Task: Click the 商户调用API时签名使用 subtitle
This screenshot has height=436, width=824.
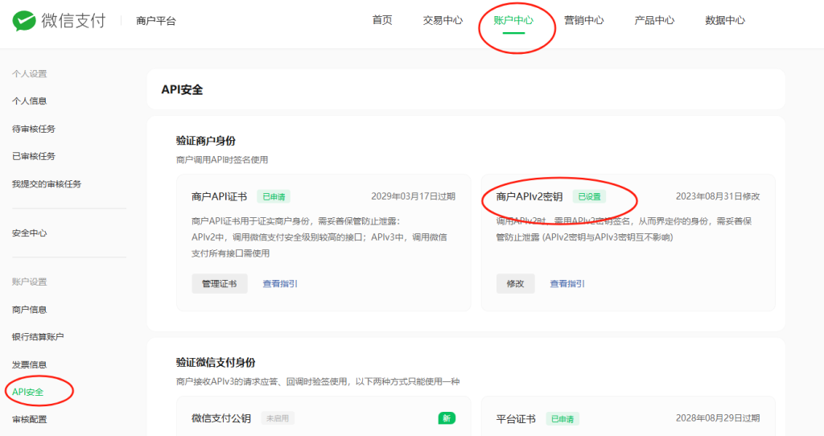Action: [222, 160]
